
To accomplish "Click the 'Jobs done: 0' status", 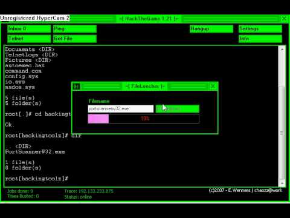I will pyautogui.click(x=21, y=191).
